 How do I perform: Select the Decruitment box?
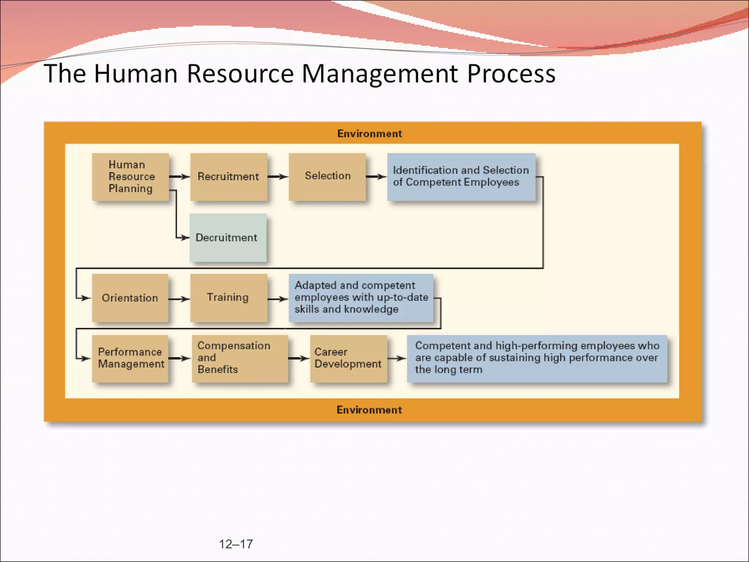coord(228,238)
